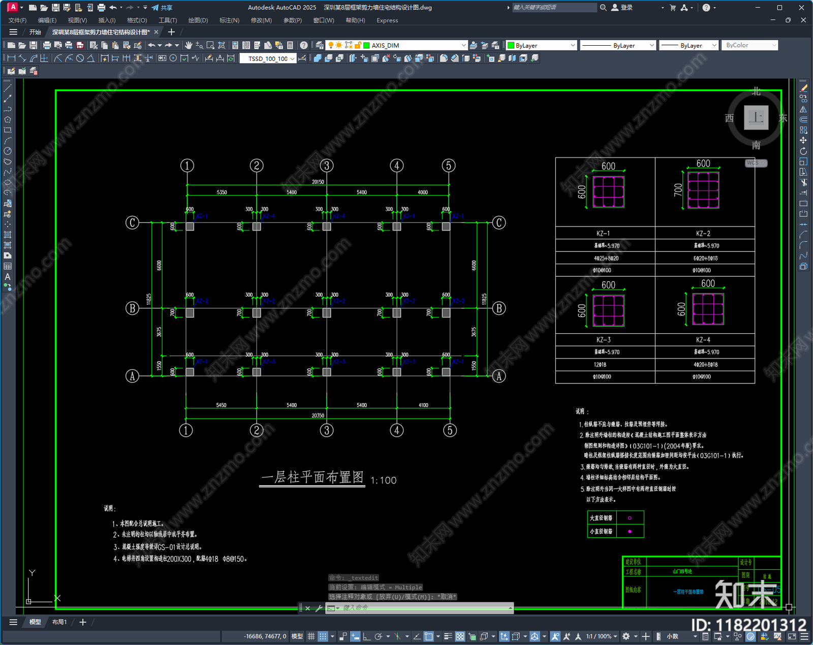
Task: Click the green layer color swatch in AXIS_DIM
Action: [367, 45]
